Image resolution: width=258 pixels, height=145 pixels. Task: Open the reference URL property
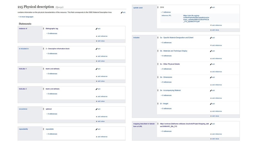(x=166, y=15)
